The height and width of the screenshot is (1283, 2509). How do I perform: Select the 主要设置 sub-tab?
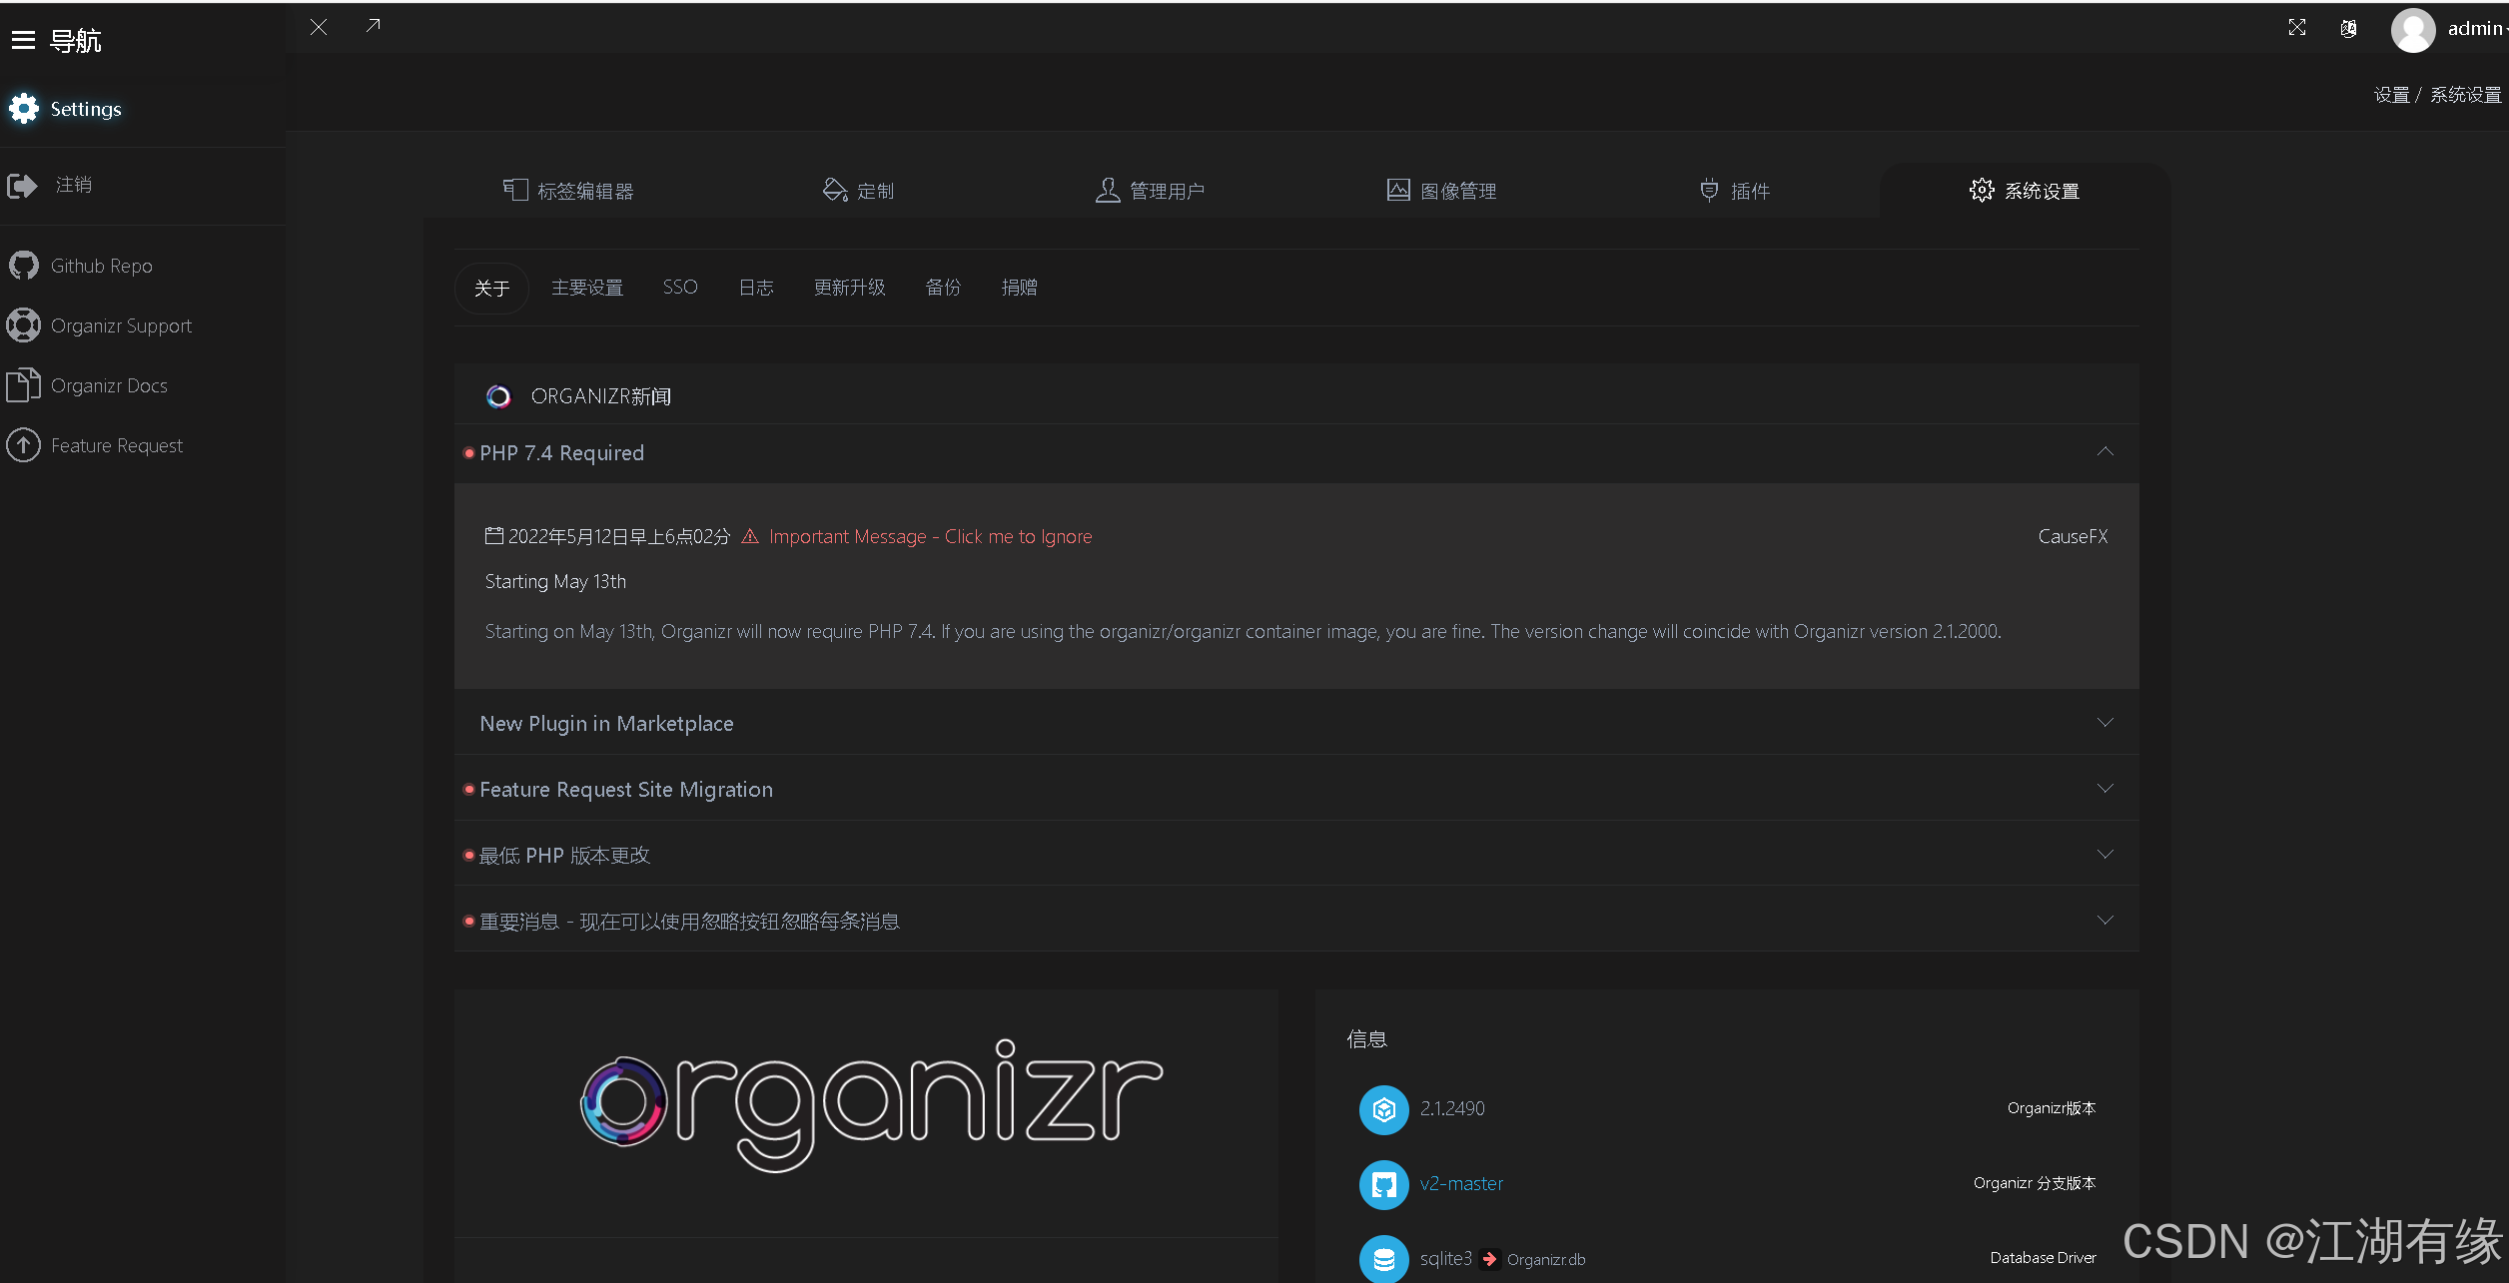click(x=587, y=288)
